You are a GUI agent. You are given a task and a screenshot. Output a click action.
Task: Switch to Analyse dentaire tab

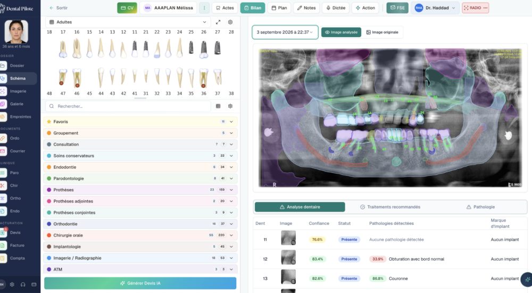point(300,207)
